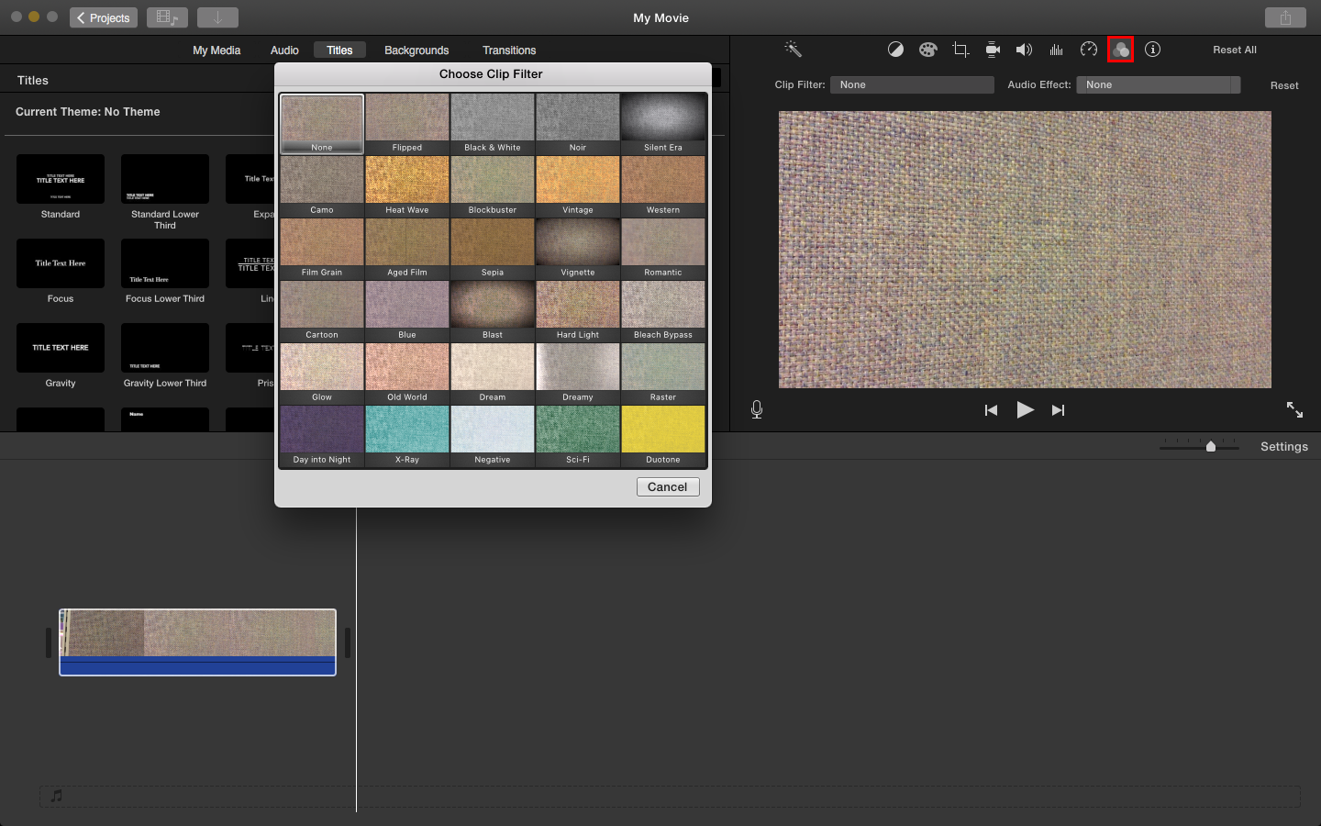Screen dimensions: 1321x826
Task: Toggle fullscreen playback with arrows icon
Action: coord(1294,409)
